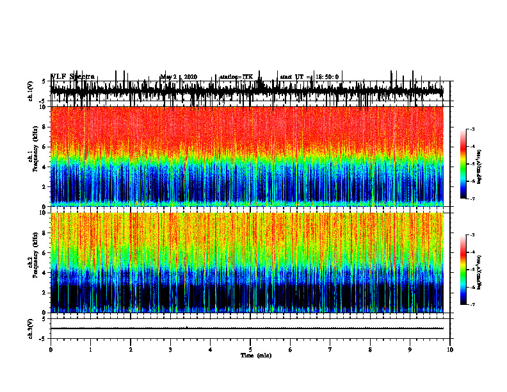The image size is (507, 392).
Task: Click time axis tick label 6
Action: click(x=291, y=350)
